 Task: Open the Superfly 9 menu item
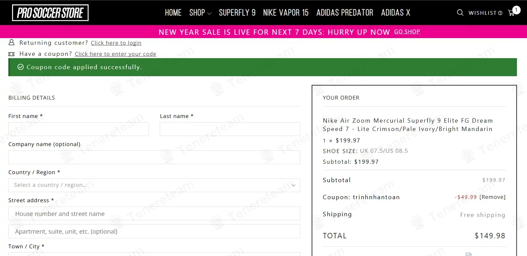237,13
